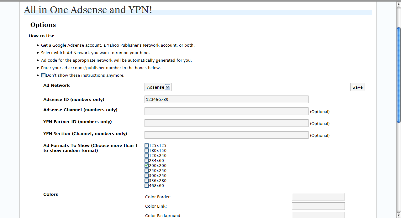
Task: Focus the Adsense Channel text box
Action: (226, 111)
